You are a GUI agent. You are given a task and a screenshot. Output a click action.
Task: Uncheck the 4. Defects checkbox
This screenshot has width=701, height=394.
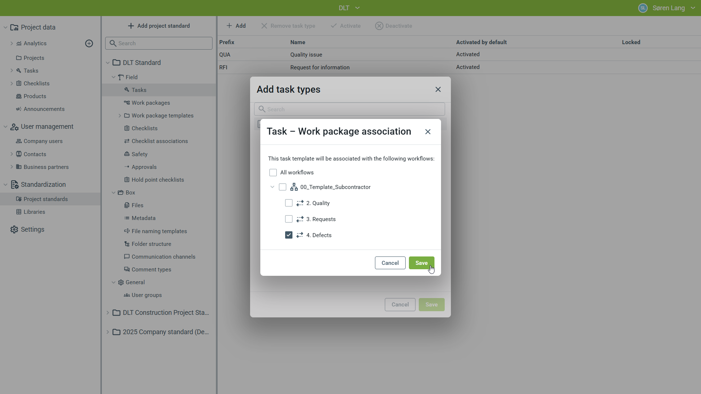pos(289,235)
